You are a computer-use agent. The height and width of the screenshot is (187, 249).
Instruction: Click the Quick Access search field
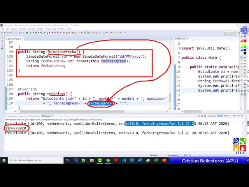[x=230, y=33]
